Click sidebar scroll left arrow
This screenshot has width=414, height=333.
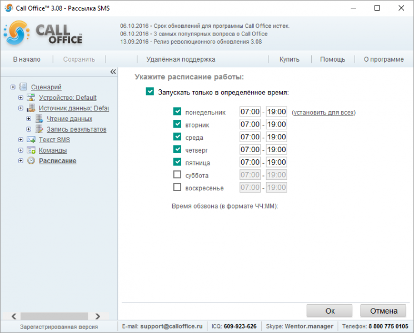pos(14,316)
